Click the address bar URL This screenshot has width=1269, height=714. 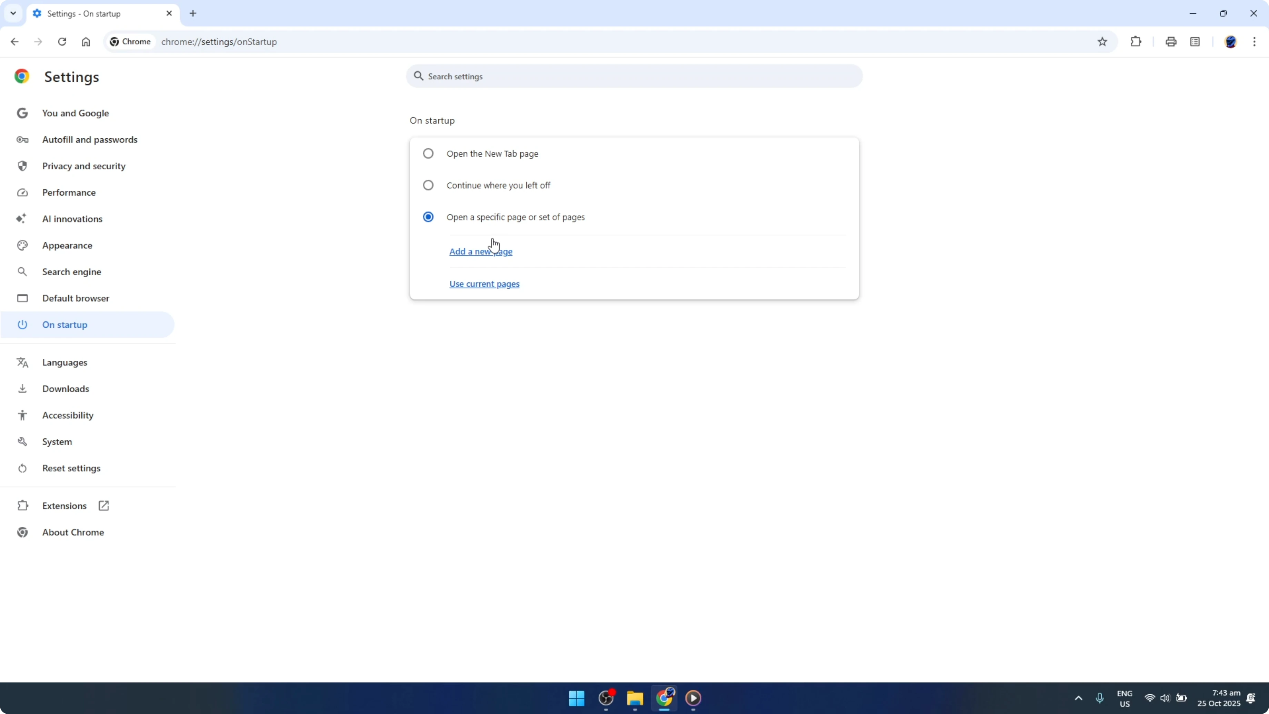tap(219, 42)
